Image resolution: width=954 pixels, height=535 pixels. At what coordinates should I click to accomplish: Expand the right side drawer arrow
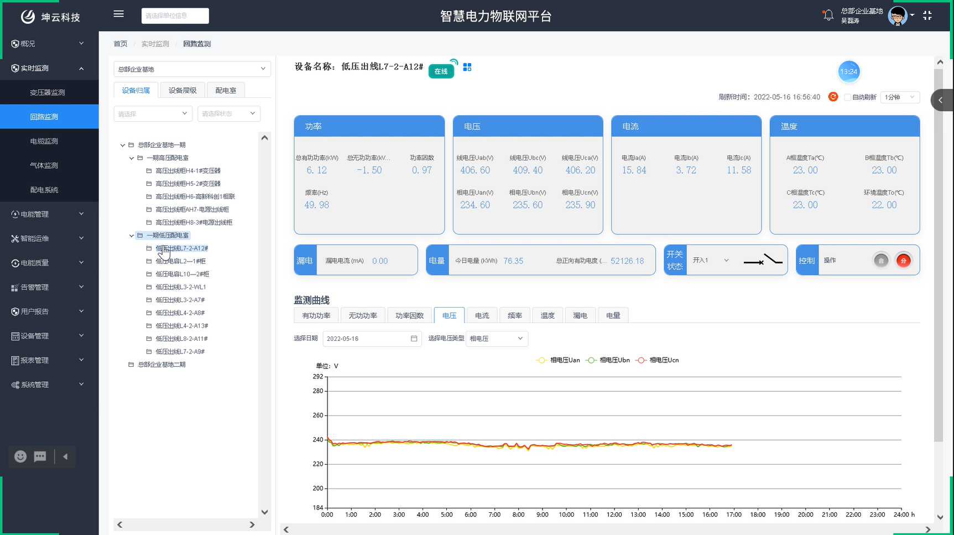pos(941,100)
